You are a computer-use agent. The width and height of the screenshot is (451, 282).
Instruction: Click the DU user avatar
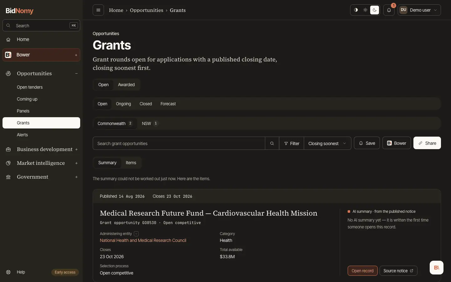pyautogui.click(x=403, y=10)
